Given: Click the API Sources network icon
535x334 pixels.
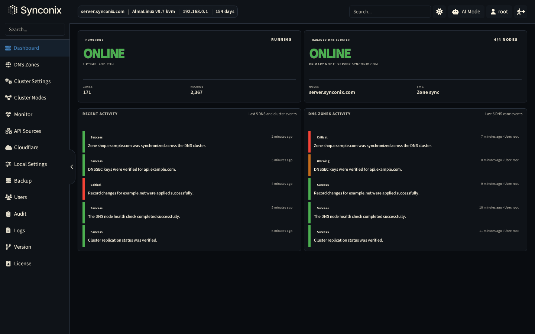Looking at the screenshot, I should click(9, 131).
